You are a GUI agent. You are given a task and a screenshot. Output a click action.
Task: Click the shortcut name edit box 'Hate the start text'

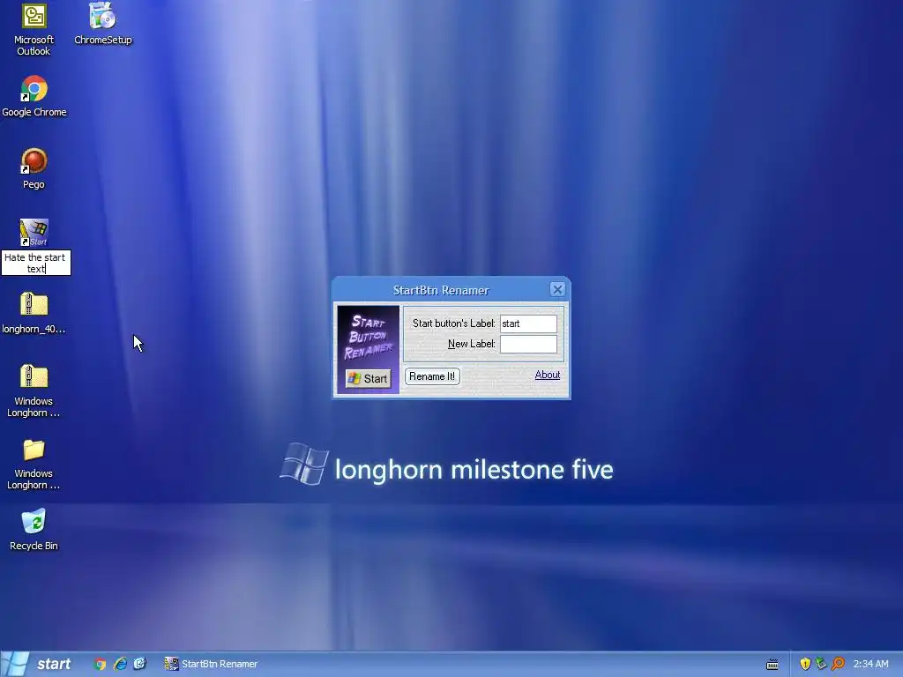[x=35, y=263]
